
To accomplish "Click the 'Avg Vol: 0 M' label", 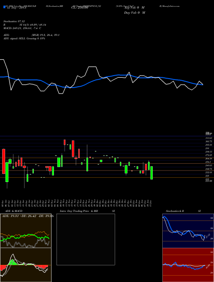I will tap(134, 8).
